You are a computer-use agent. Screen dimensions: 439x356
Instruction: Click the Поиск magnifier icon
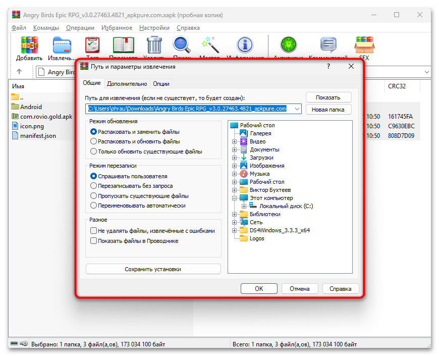182,45
